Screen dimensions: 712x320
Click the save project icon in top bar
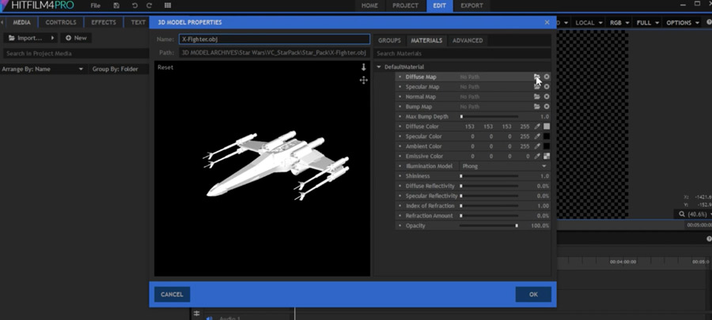point(117,6)
